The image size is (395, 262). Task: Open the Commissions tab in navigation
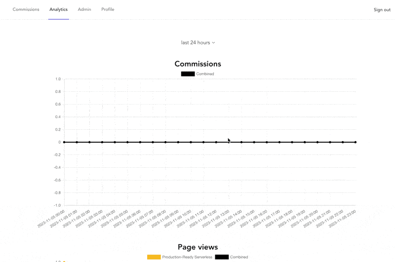click(x=26, y=9)
